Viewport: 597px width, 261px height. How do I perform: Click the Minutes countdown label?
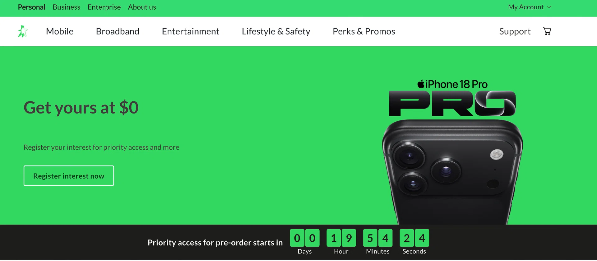[x=378, y=251]
